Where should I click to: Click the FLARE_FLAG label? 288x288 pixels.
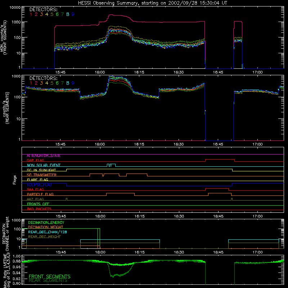pos(37,180)
